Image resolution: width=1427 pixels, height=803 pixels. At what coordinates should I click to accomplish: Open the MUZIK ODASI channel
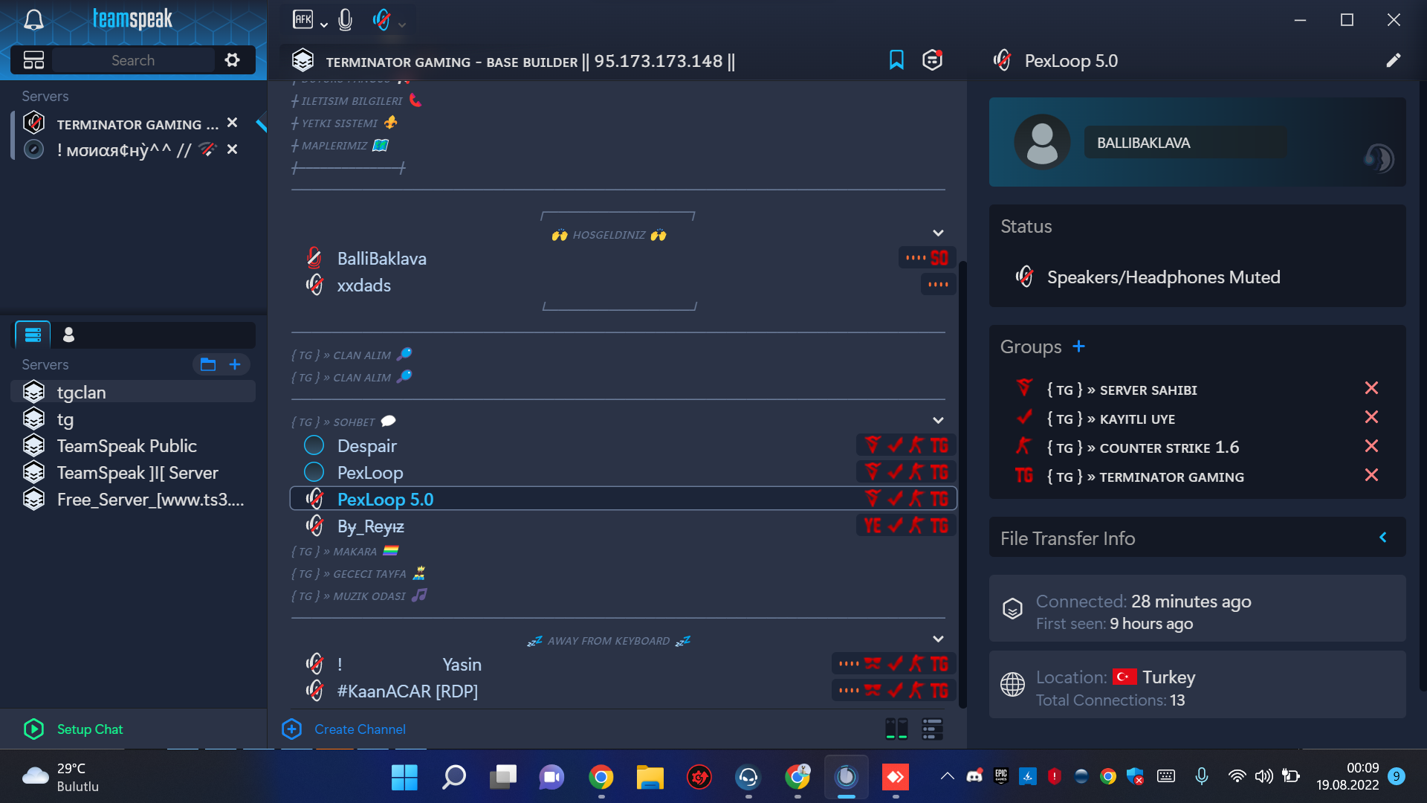359,596
